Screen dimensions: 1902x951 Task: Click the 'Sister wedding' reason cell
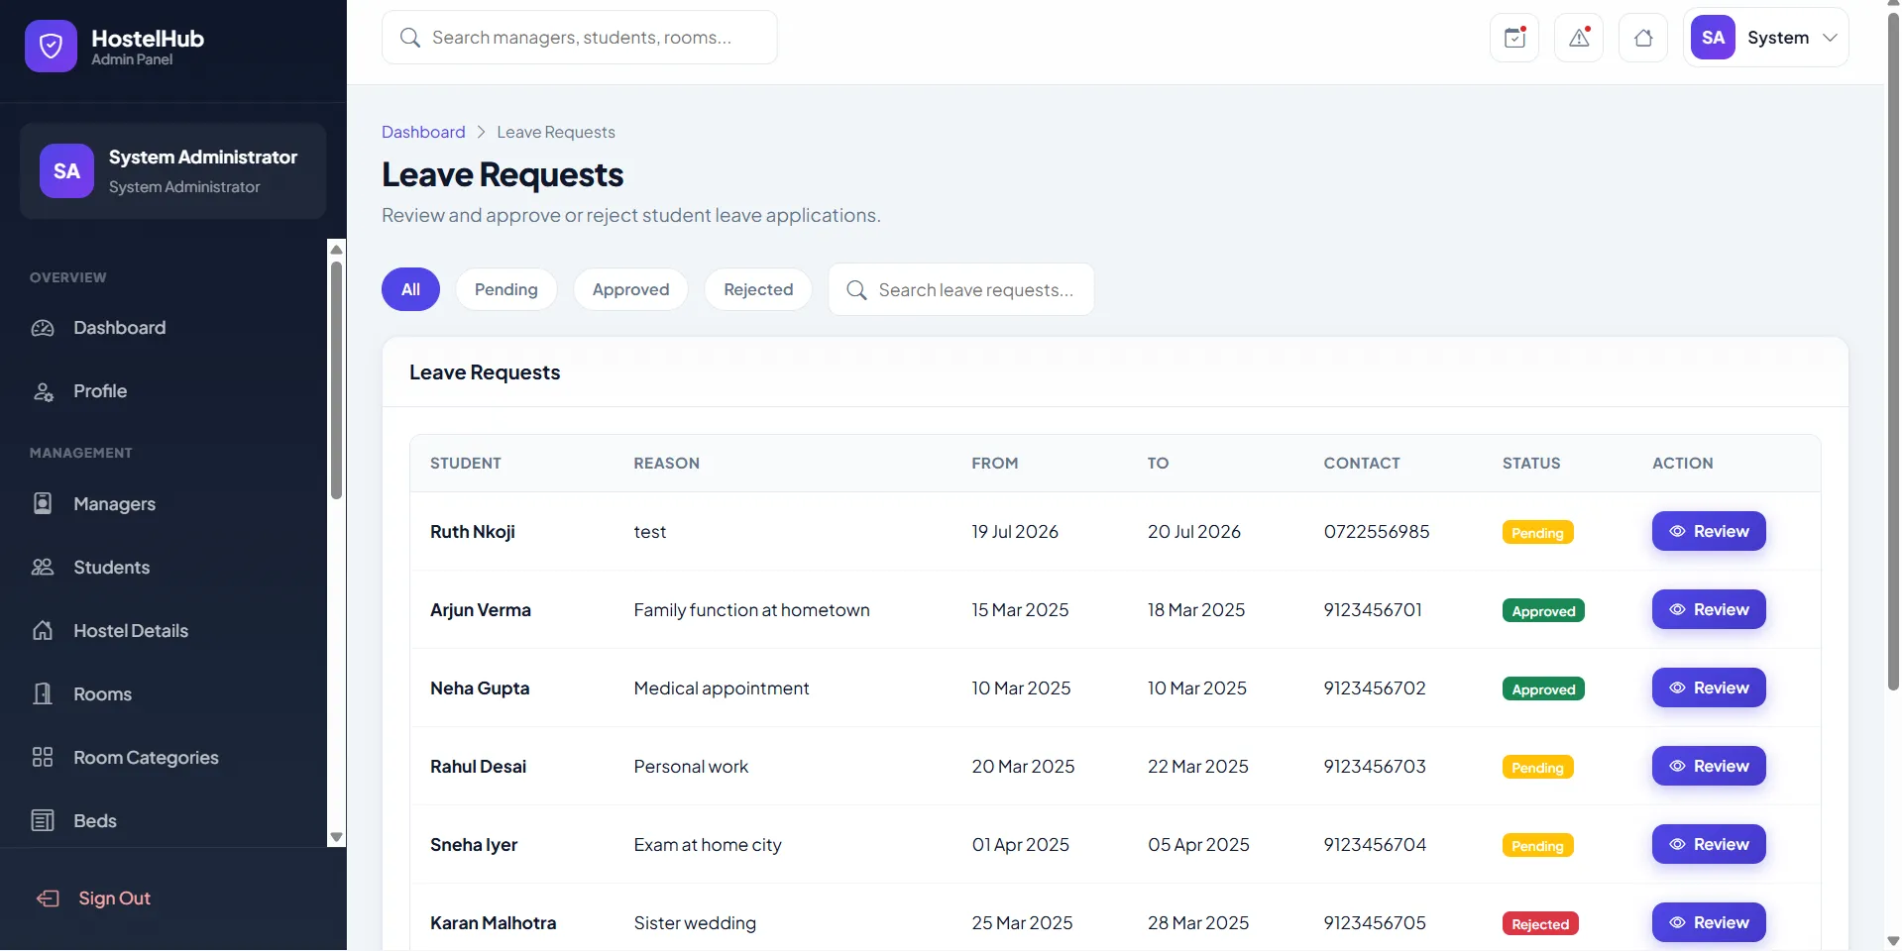tap(695, 923)
